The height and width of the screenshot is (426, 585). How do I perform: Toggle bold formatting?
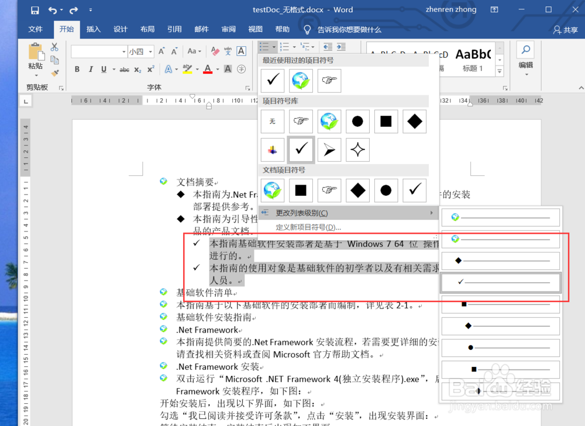pyautogui.click(x=77, y=69)
